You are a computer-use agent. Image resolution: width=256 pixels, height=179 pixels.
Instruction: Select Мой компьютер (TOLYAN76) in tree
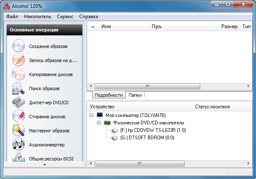tap(136, 115)
